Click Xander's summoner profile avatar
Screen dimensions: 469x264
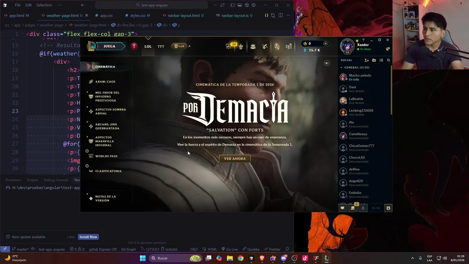point(347,46)
